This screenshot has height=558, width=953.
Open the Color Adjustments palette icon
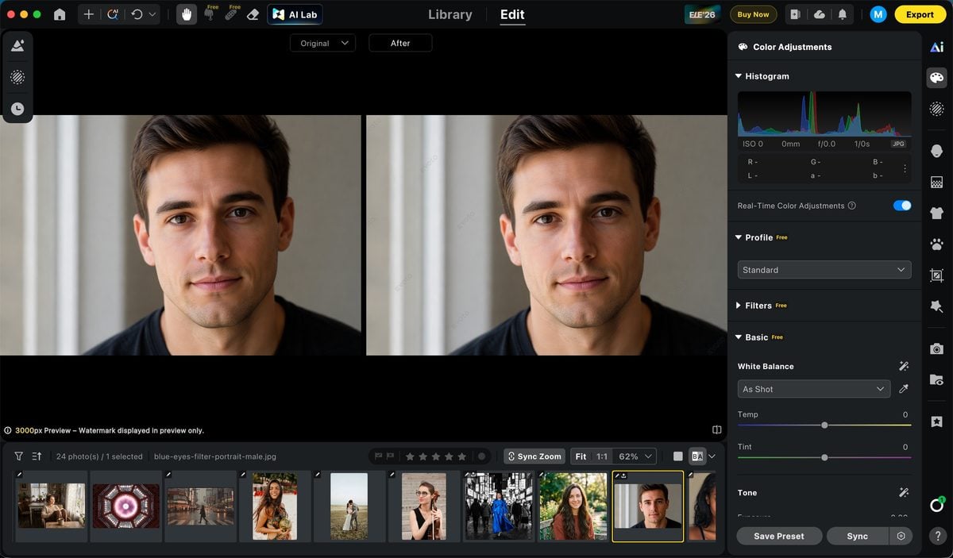click(936, 77)
